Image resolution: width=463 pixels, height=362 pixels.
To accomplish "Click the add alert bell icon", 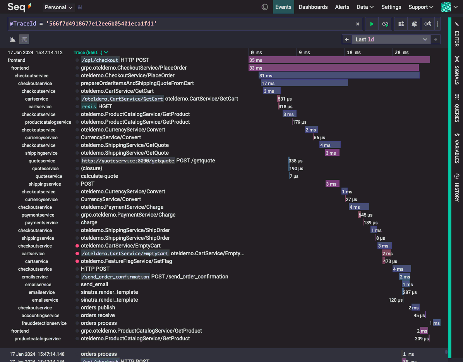I will pos(414,24).
